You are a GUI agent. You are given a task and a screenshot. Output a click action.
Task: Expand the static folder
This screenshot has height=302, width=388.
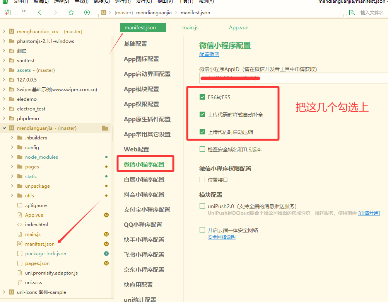[12, 176]
